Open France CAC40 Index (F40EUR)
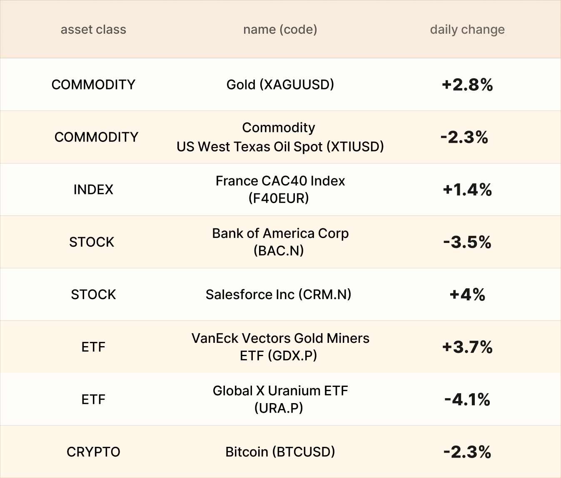Image resolution: width=561 pixels, height=478 pixels. (280, 189)
